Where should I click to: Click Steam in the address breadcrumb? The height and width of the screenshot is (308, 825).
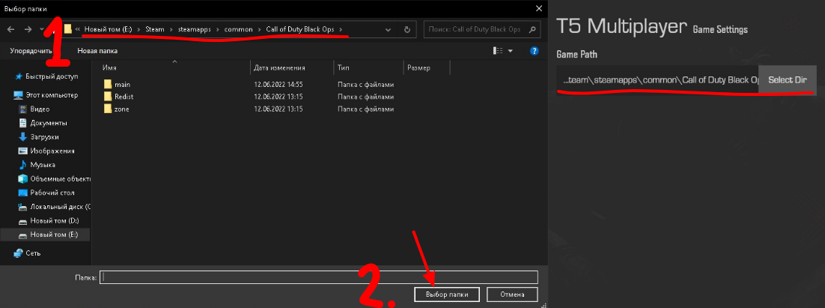[155, 29]
